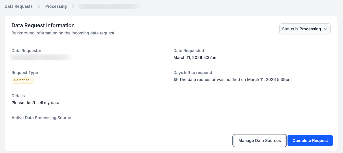The width and height of the screenshot is (343, 153).
Task: Click the chevron separator after Processing breadcrumb
Action: click(73, 6)
